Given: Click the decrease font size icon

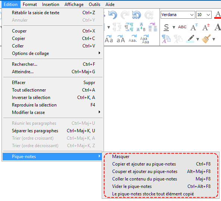Looking at the screenshot, I should (x=194, y=27).
